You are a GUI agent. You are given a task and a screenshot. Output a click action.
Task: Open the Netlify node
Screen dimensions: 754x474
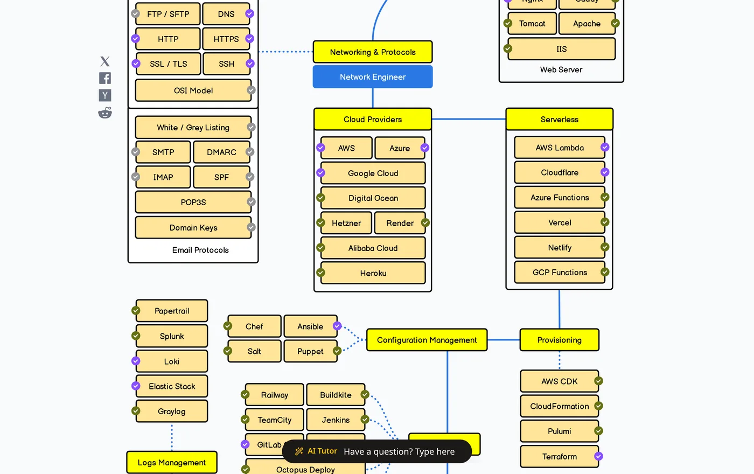click(560, 248)
